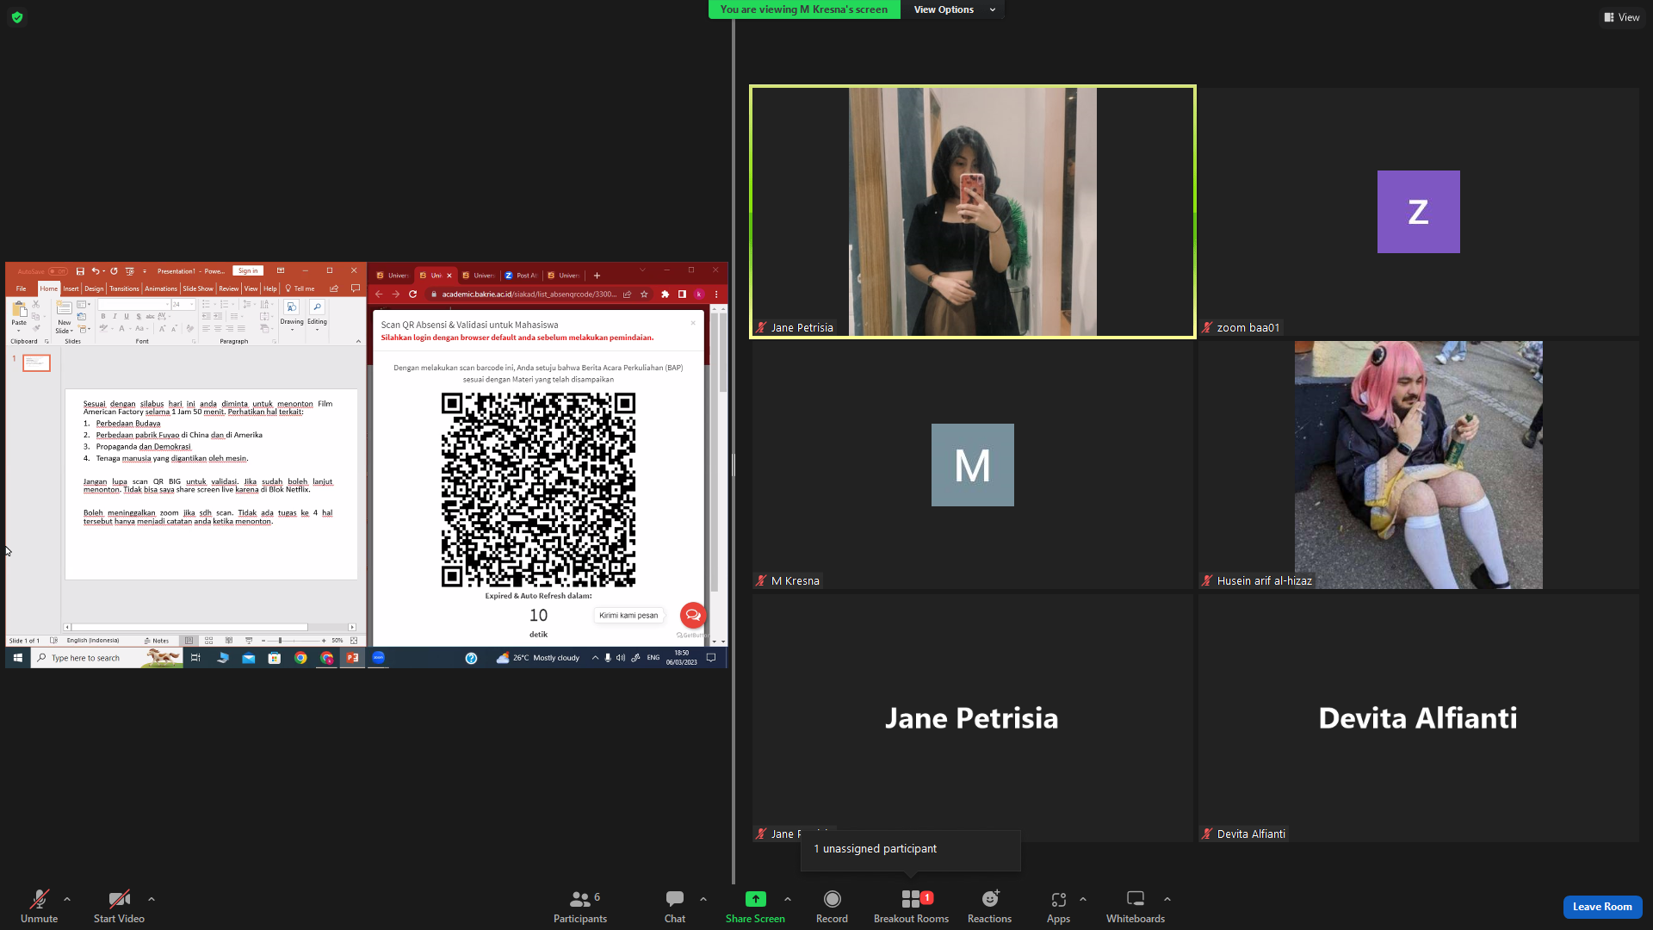
Task: Expand the chevron next to Apps
Action: [x=1083, y=899]
